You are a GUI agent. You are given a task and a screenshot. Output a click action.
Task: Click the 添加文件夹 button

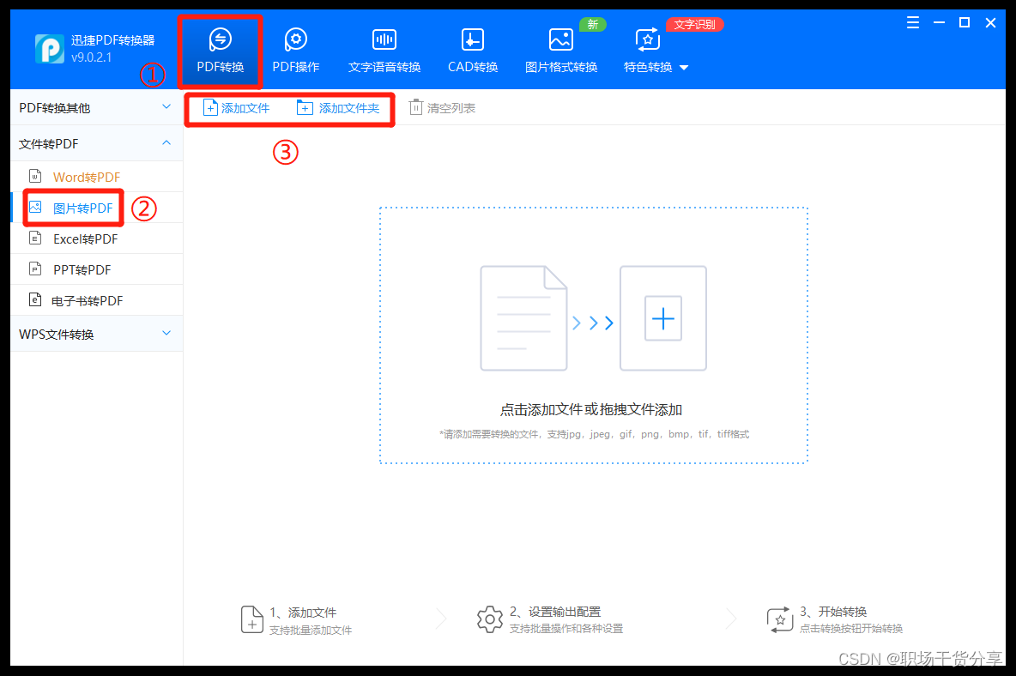[x=338, y=108]
